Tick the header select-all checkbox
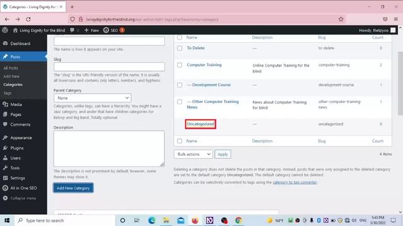 (179, 38)
